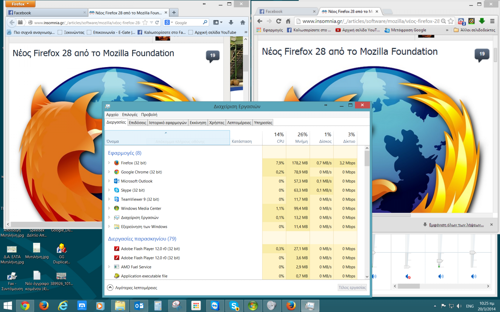Image resolution: width=500 pixels, height=312 pixels.
Task: Open 'Μετάφραση Google' bookmark in Chrome
Action: [x=405, y=30]
